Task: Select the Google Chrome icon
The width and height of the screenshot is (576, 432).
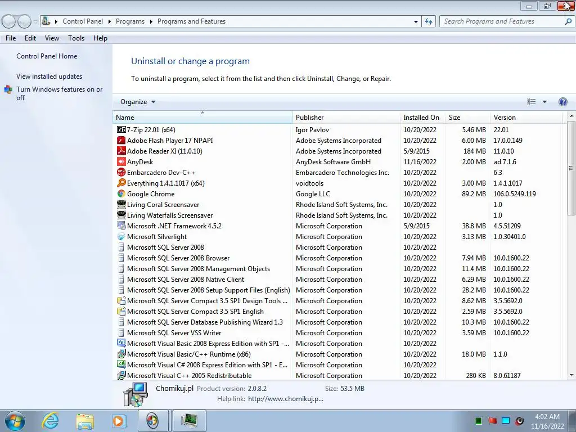Action: [121, 193]
